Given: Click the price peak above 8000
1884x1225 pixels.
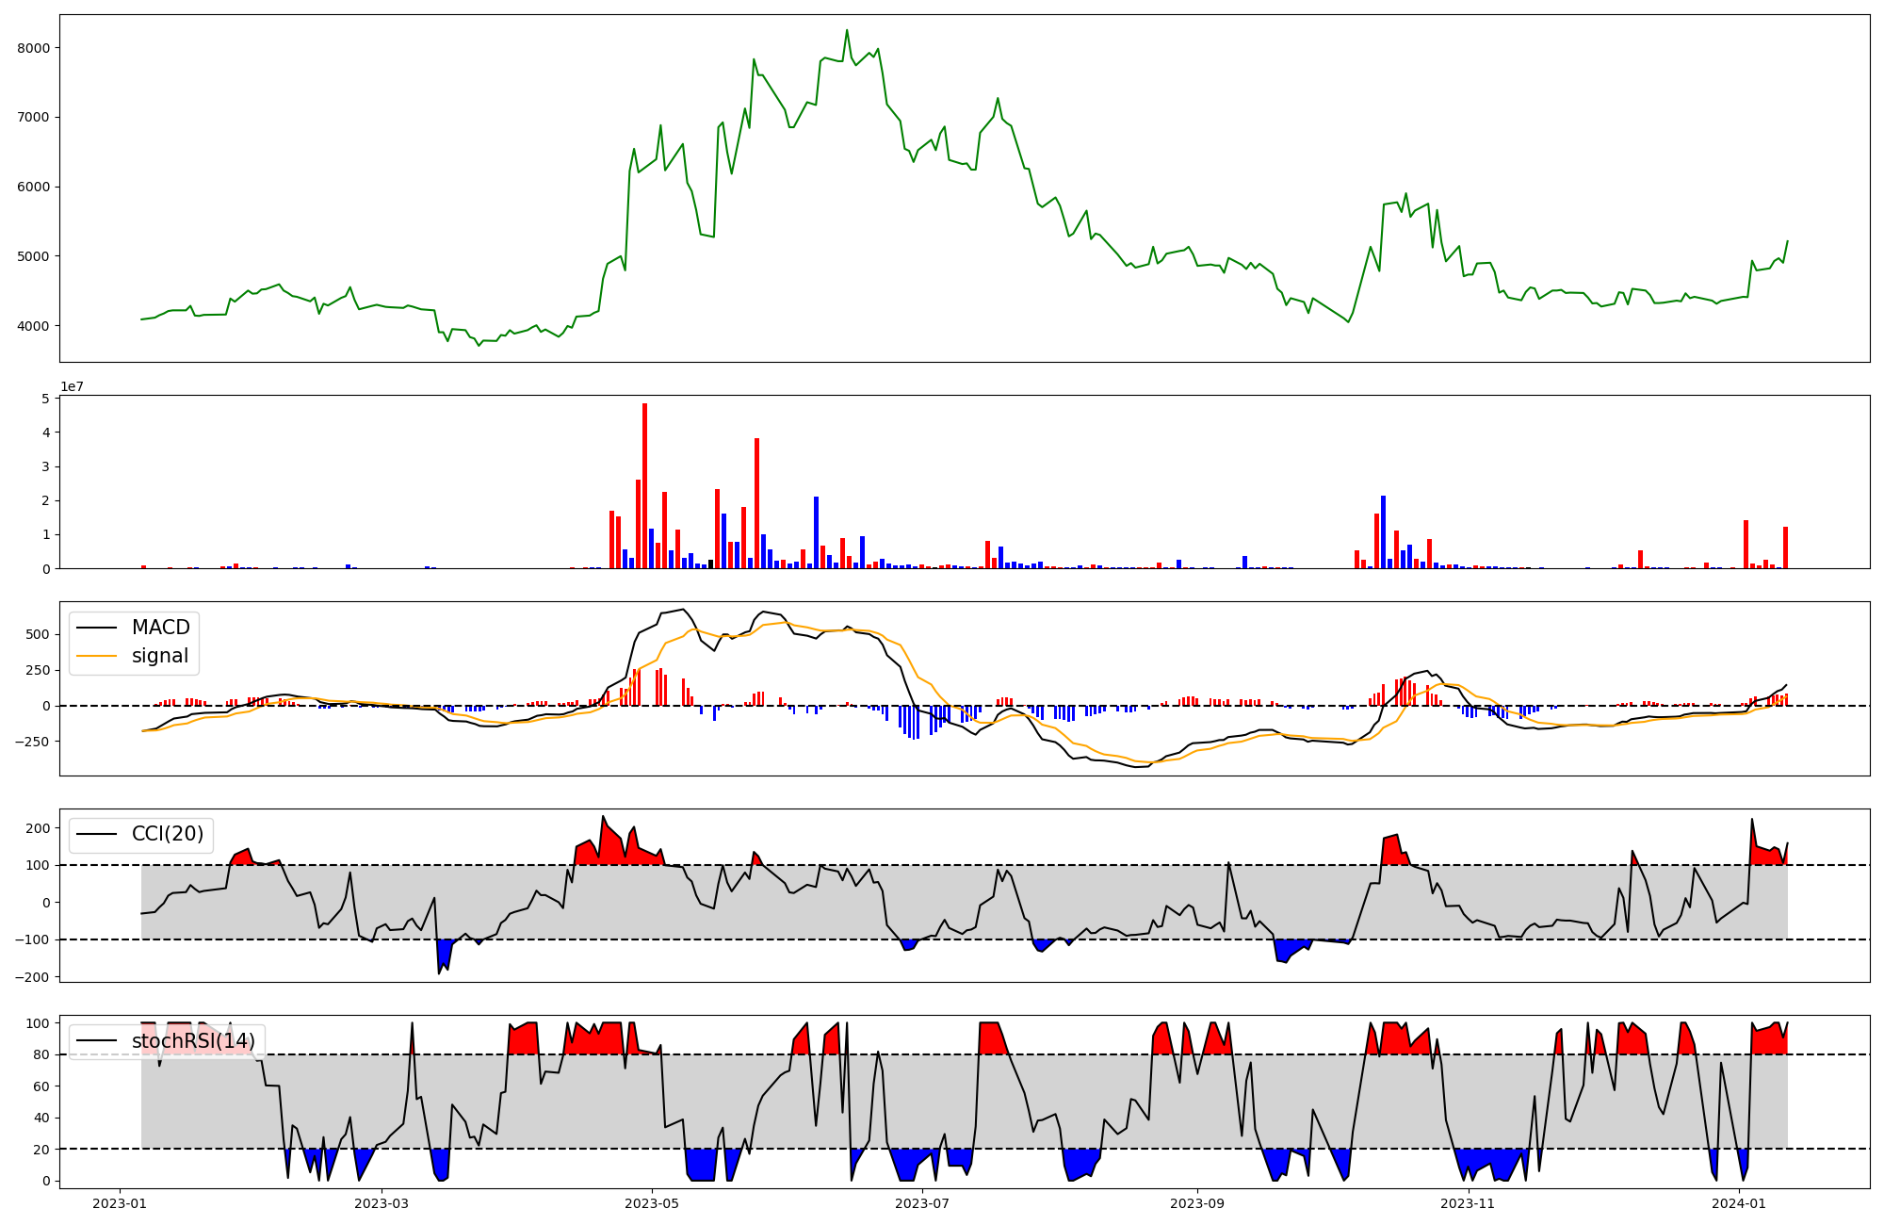Looking at the screenshot, I should [x=847, y=31].
